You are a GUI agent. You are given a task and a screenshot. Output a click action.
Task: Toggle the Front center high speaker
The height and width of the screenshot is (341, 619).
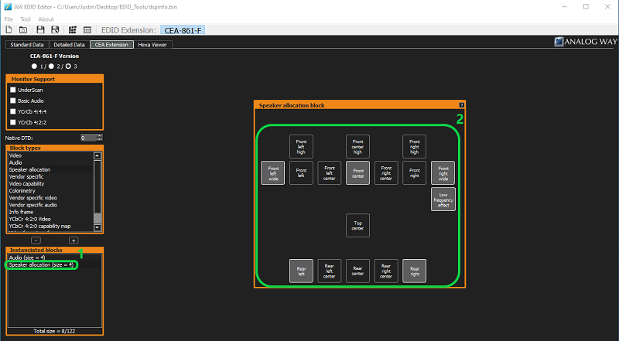[x=357, y=146]
